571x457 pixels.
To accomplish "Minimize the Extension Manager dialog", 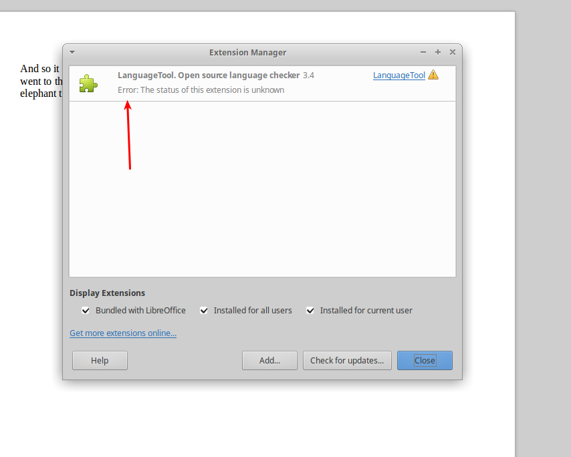I will pos(423,52).
